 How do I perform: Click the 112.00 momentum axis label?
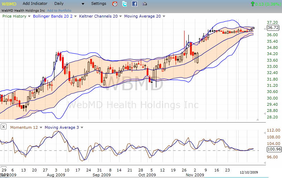273,130
